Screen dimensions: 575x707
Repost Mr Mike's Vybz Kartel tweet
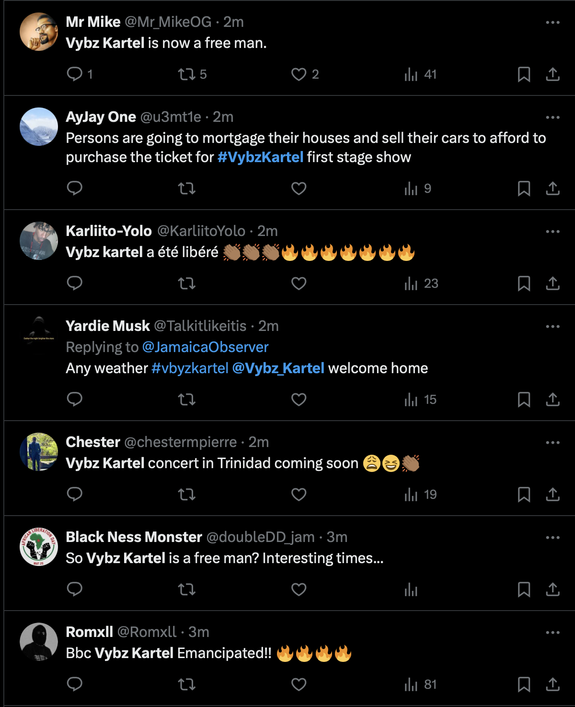click(x=186, y=74)
